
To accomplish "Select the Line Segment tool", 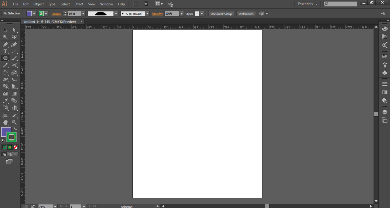I will point(14,52).
